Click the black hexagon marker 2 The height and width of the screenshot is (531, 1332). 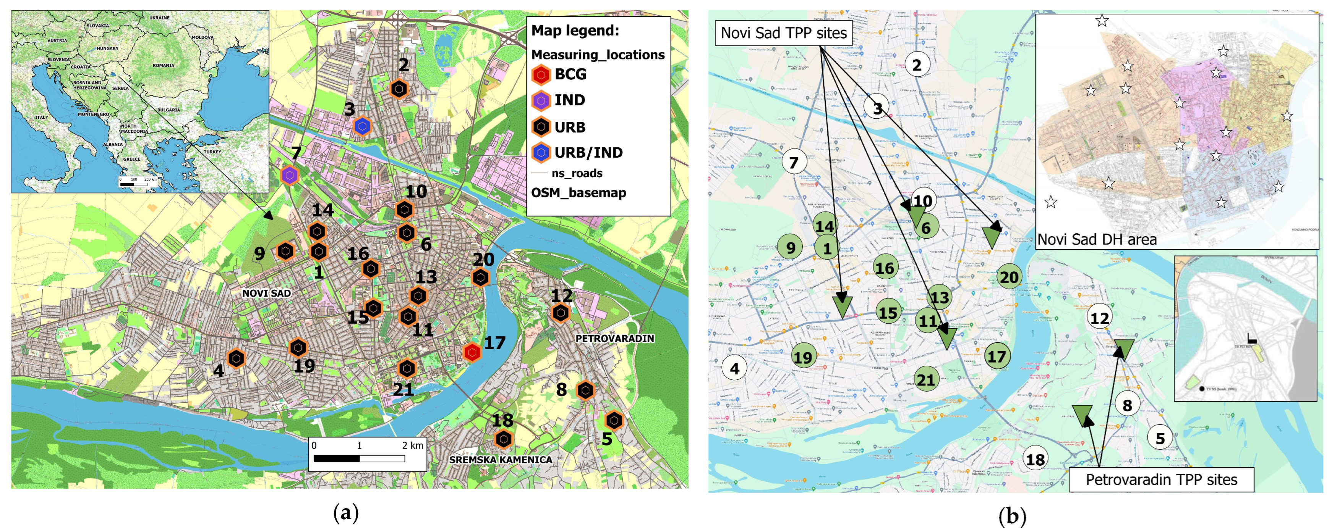tap(399, 89)
